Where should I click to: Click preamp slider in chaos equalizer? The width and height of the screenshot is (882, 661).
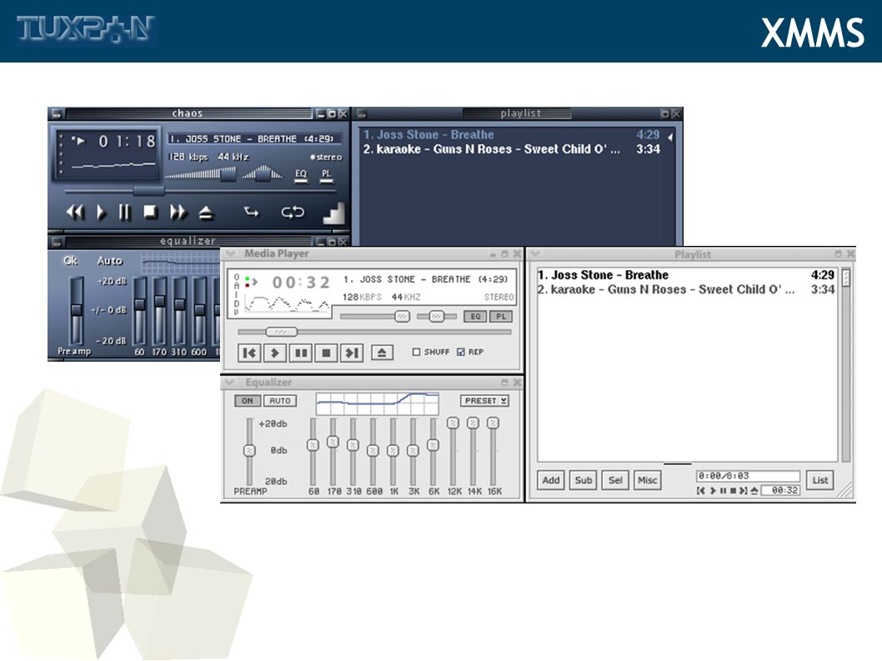coord(76,311)
